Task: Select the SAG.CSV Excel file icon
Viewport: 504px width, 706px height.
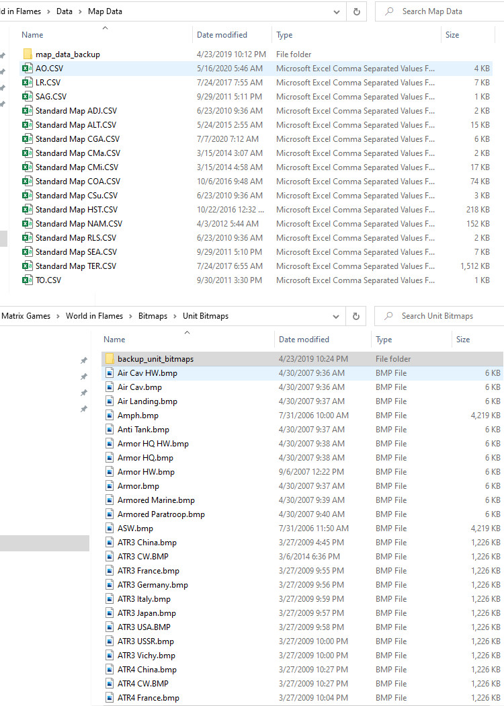Action: coord(28,97)
